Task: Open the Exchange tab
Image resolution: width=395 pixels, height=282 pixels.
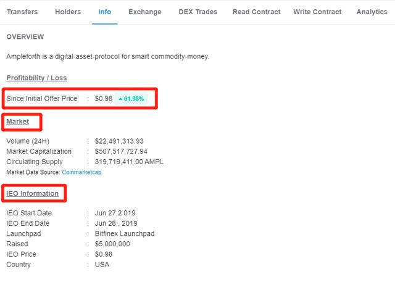Action: 145,12
